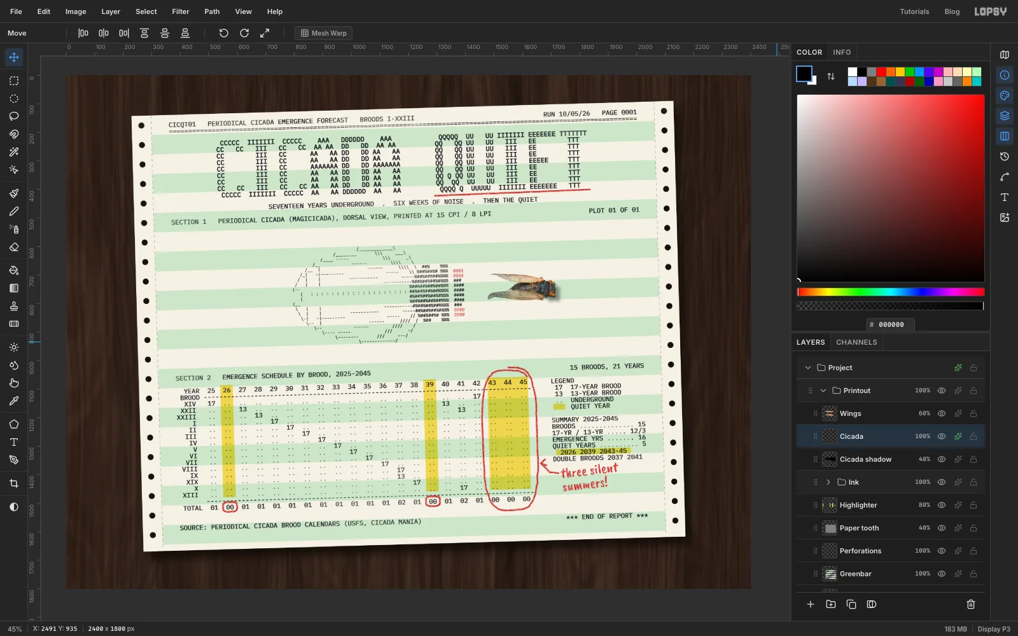Hide the Cicada shadow layer
This screenshot has width=1018, height=636.
click(942, 459)
